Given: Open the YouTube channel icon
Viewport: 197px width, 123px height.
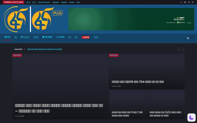Looking at the screenshot, I should click(x=185, y=2).
